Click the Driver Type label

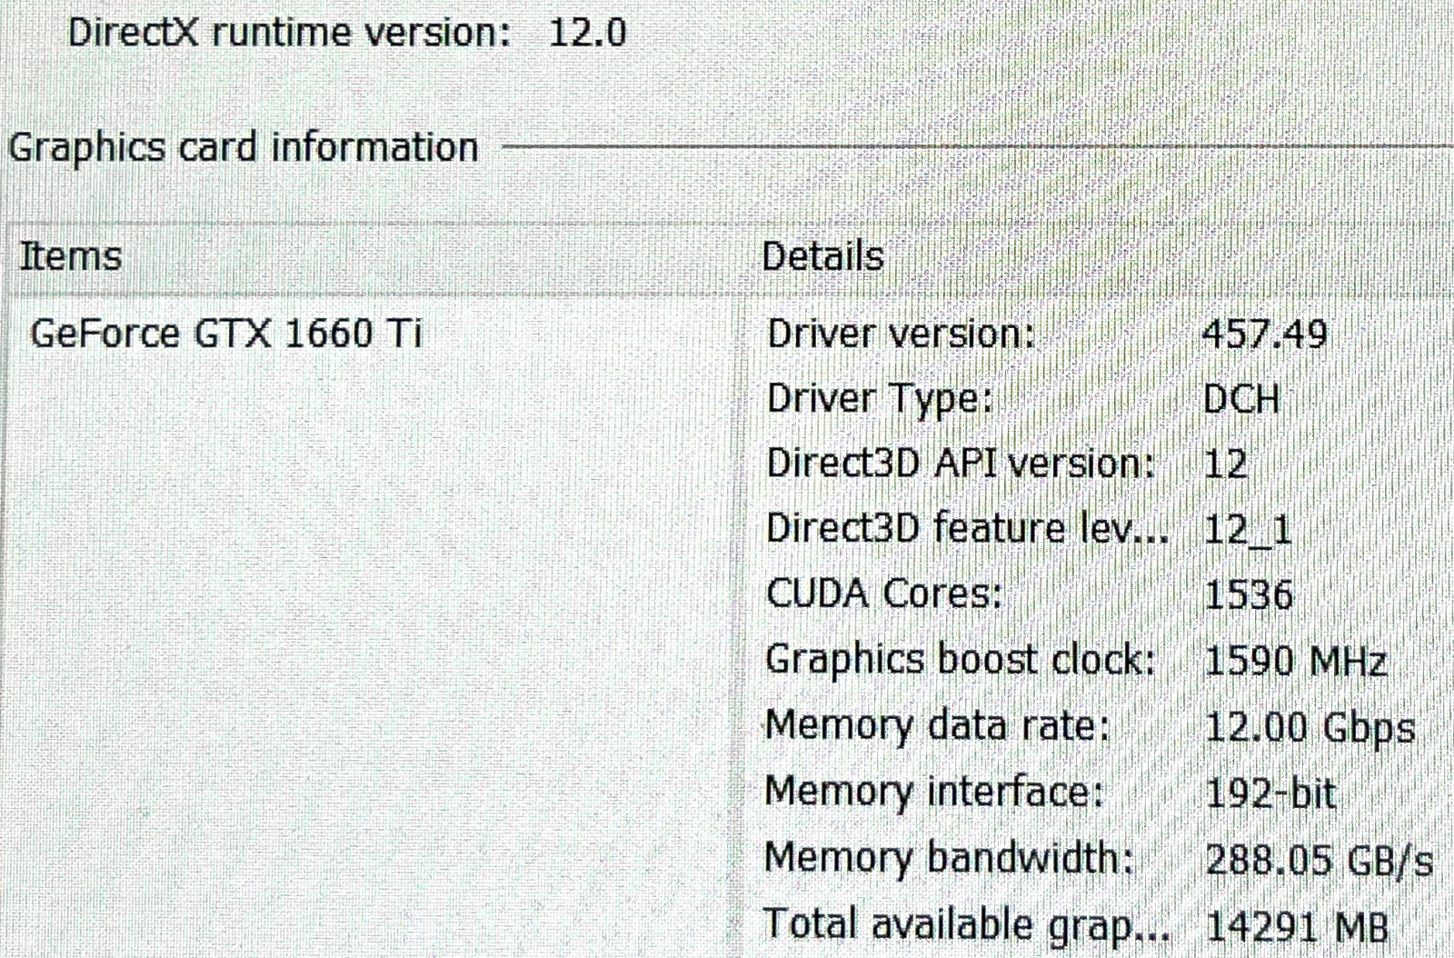[x=879, y=399]
